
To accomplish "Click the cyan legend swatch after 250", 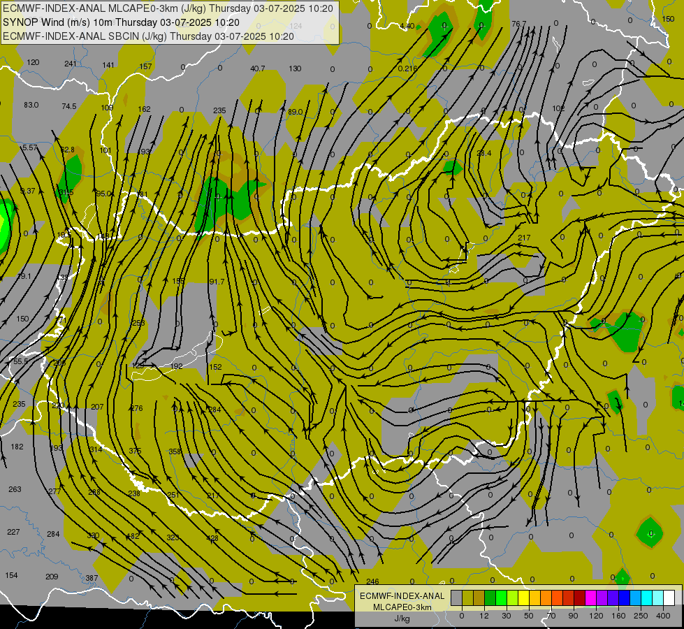I will click(x=647, y=598).
